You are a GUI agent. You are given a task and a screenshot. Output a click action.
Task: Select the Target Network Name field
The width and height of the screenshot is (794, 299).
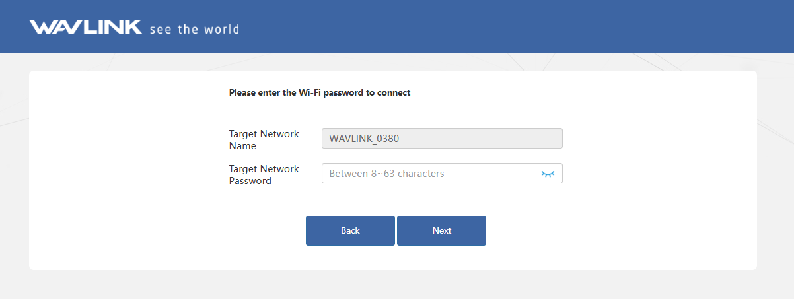(x=441, y=139)
